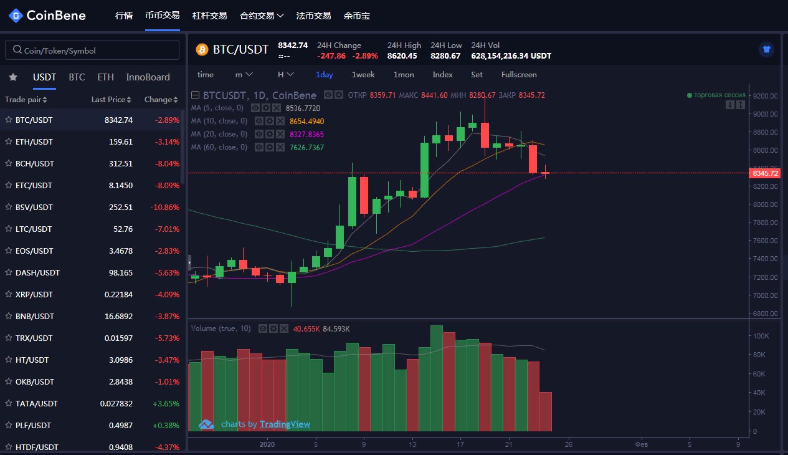The image size is (788, 455).
Task: Toggle favorite star for EOS/USDT
Action: pyautogui.click(x=9, y=251)
